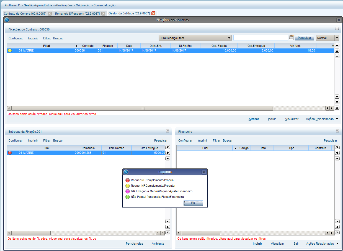The width and height of the screenshot is (343, 251).
Task: Click yellow Requer NF.Complemento/Produtor legend icon
Action: (x=128, y=186)
